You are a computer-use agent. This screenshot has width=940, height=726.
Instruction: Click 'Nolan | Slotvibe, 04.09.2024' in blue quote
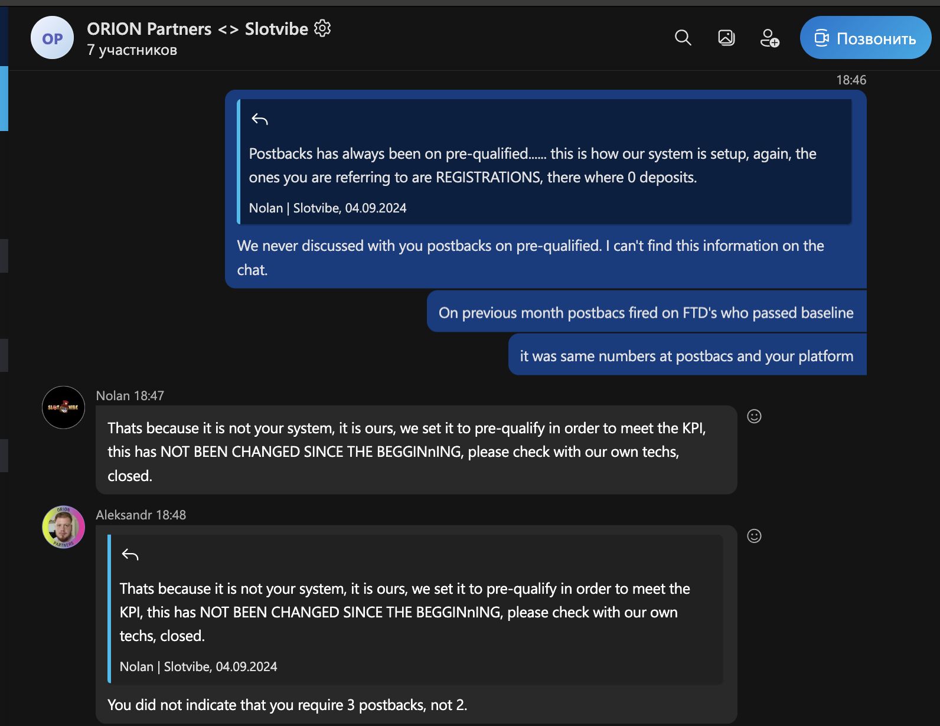coord(328,208)
